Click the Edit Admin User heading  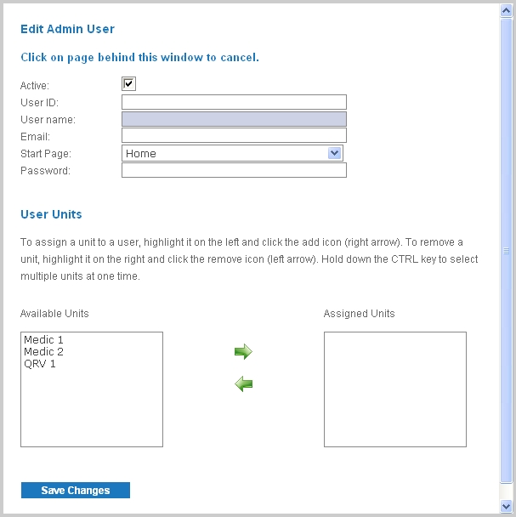68,29
